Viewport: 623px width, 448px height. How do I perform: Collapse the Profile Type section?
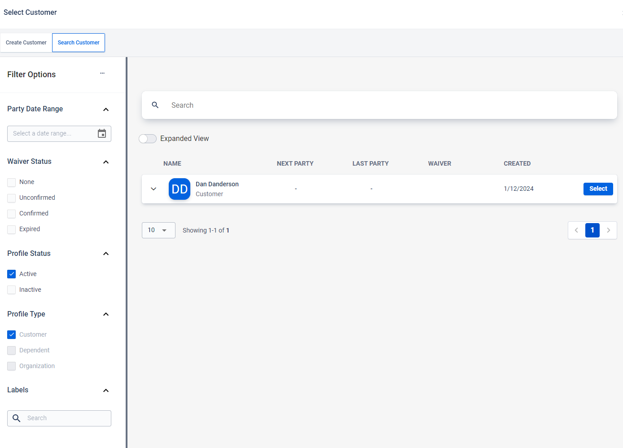pyautogui.click(x=106, y=314)
